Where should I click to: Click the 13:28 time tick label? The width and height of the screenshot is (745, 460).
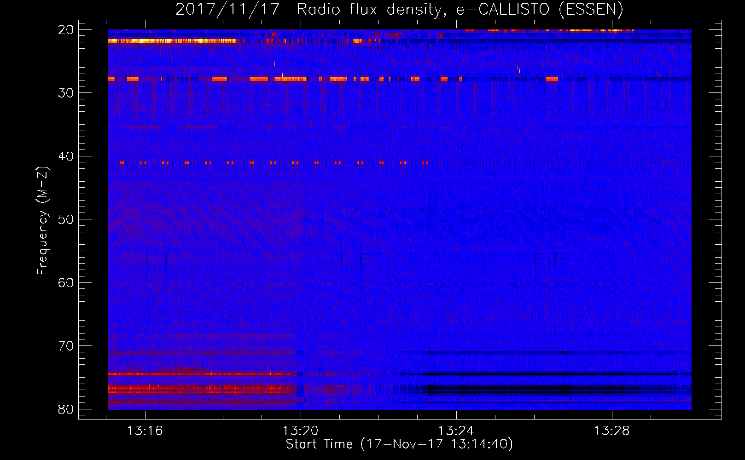[x=612, y=431]
